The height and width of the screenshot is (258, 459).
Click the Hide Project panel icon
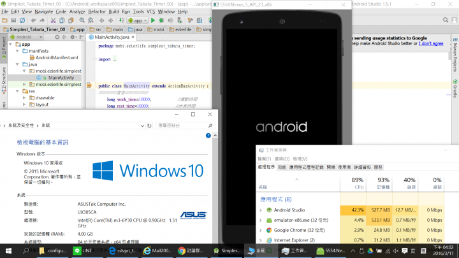point(82,37)
